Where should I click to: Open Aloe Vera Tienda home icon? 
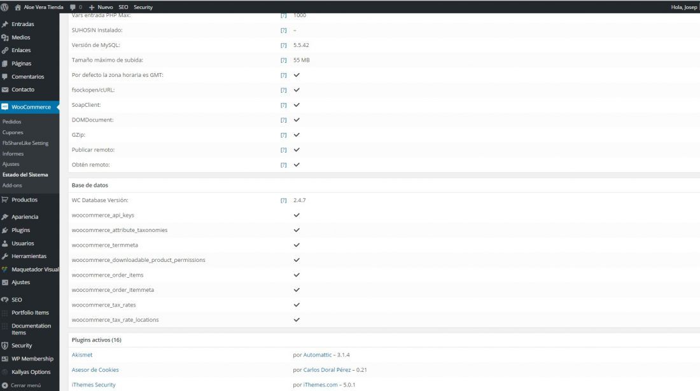point(18,7)
